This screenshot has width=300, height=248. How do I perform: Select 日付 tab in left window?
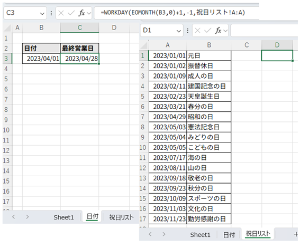(x=93, y=216)
